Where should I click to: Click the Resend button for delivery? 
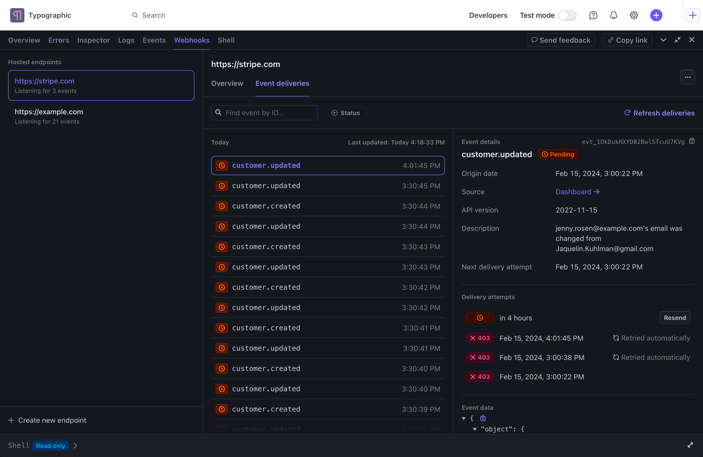674,318
